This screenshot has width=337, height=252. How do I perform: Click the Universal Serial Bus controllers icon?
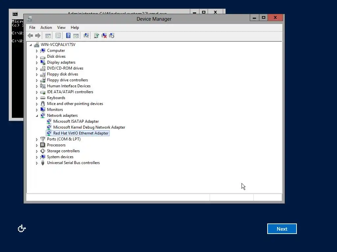click(x=43, y=163)
